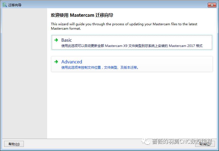Choose the Advanced migration option
219x151 pixels.
pos(132,64)
